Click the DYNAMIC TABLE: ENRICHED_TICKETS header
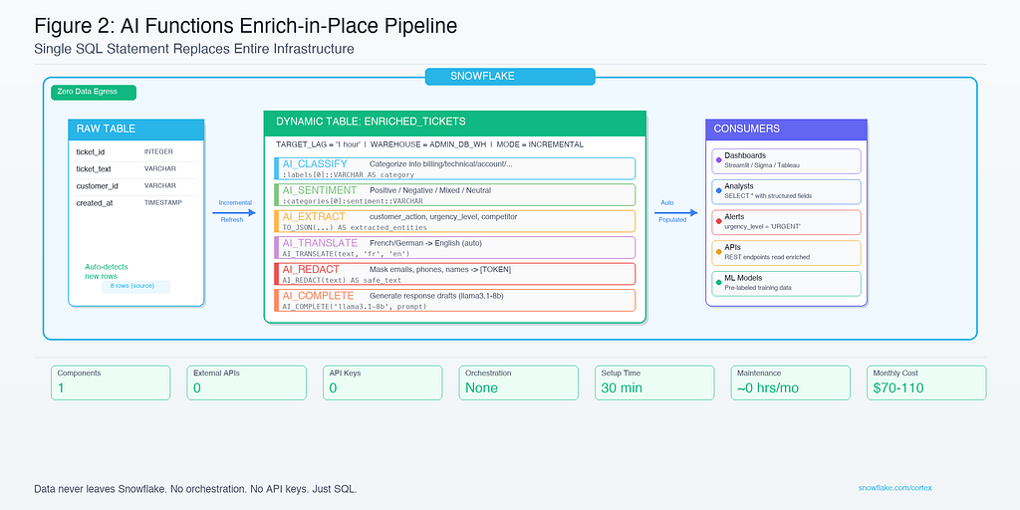The image size is (1020, 510). (x=454, y=123)
